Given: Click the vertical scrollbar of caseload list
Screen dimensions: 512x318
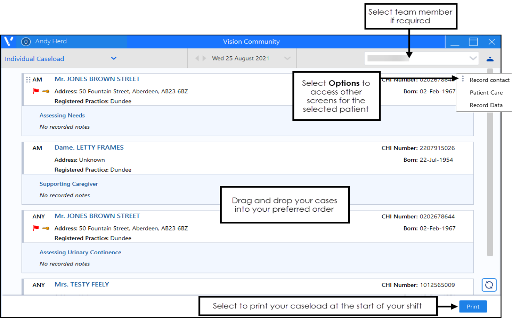Looking at the screenshot, I should (490, 163).
